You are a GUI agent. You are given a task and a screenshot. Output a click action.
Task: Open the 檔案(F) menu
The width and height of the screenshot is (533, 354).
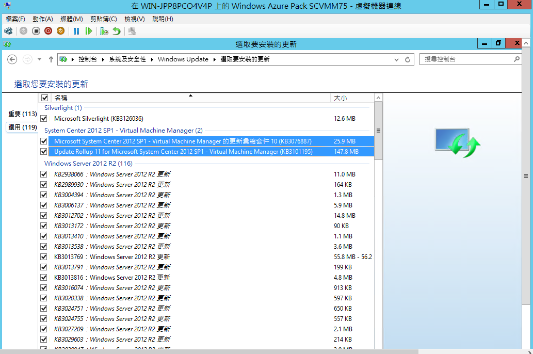(15, 19)
